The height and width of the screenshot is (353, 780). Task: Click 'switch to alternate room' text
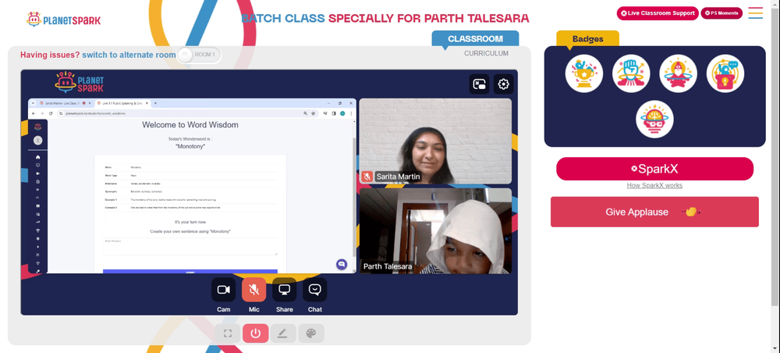(129, 55)
